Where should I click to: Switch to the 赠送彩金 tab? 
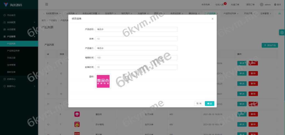pyautogui.click(x=193, y=13)
